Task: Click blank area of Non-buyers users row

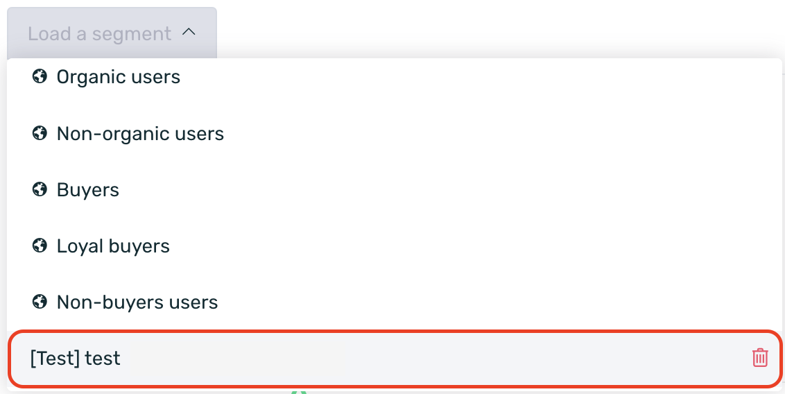Action: [x=496, y=302]
